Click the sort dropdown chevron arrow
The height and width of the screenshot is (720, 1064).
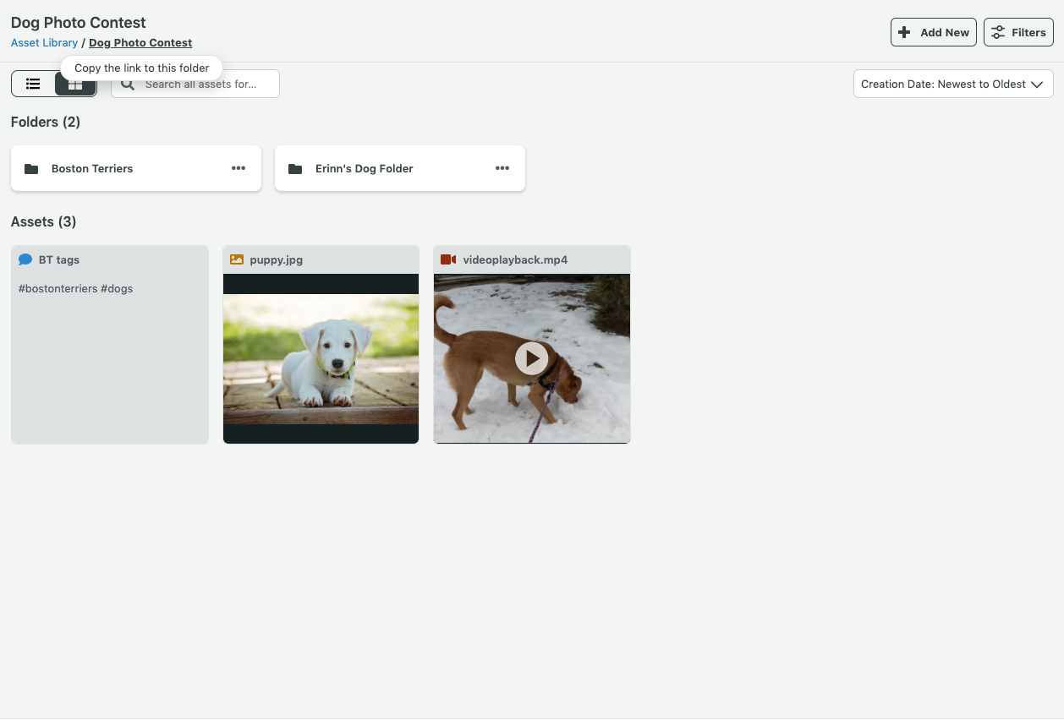(1037, 84)
